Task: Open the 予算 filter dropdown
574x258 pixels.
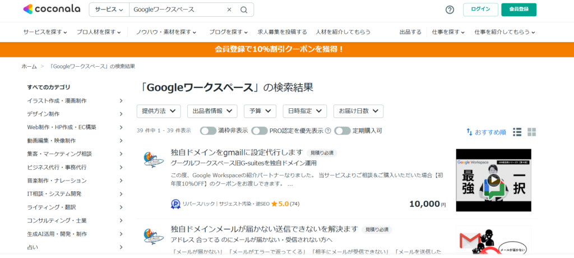Action: pos(260,111)
